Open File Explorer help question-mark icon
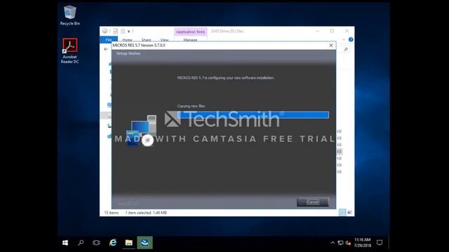Viewport: 449px width, 252px height. (x=351, y=40)
